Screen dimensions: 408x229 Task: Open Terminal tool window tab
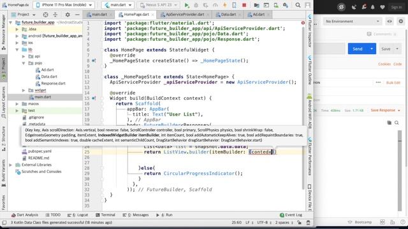coord(105,215)
